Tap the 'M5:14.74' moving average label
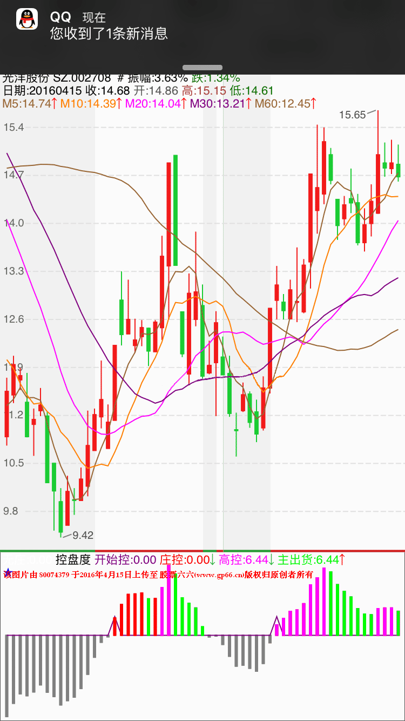Screen dimensions: 405x721 click(30, 103)
